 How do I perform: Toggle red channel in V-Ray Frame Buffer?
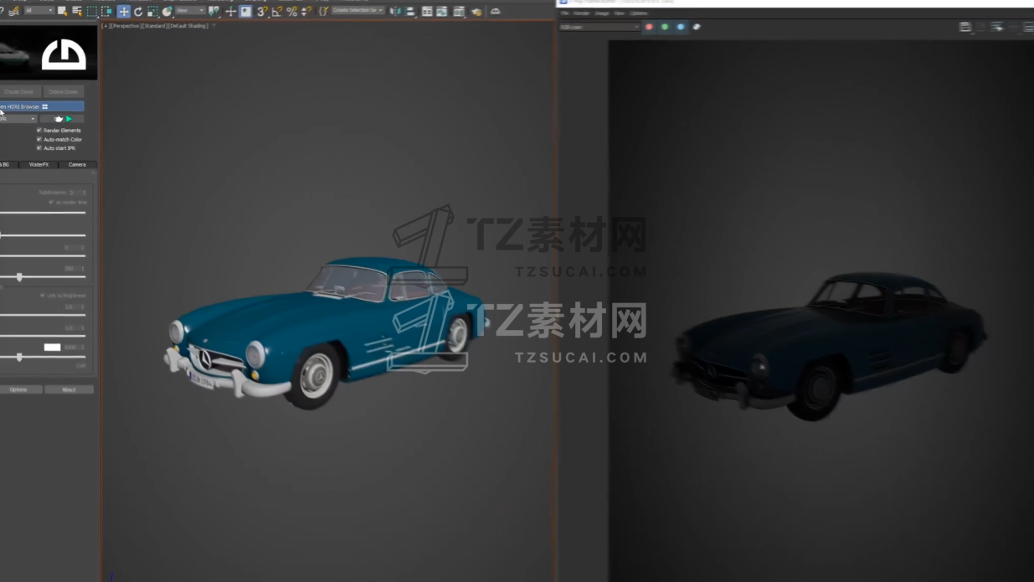pos(649,27)
